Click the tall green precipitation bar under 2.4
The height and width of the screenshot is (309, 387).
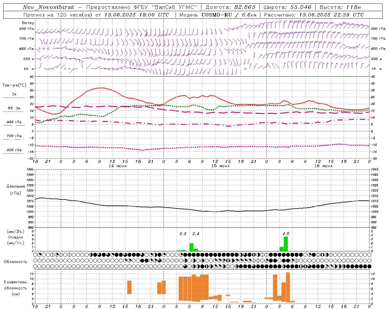pos(191,247)
